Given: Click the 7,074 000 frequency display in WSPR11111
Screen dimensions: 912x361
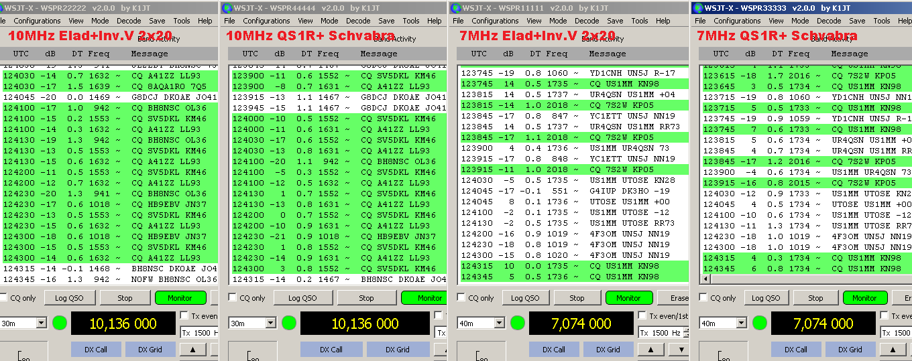Looking at the screenshot, I should point(580,323).
